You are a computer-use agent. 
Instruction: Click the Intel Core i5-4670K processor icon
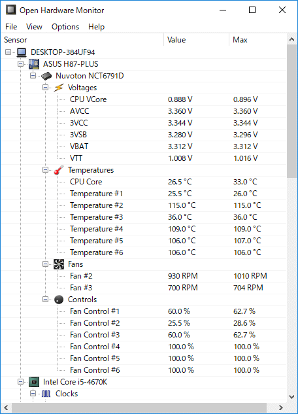click(34, 382)
